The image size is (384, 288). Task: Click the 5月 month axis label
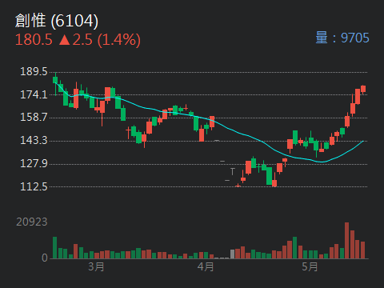pyautogui.click(x=310, y=266)
